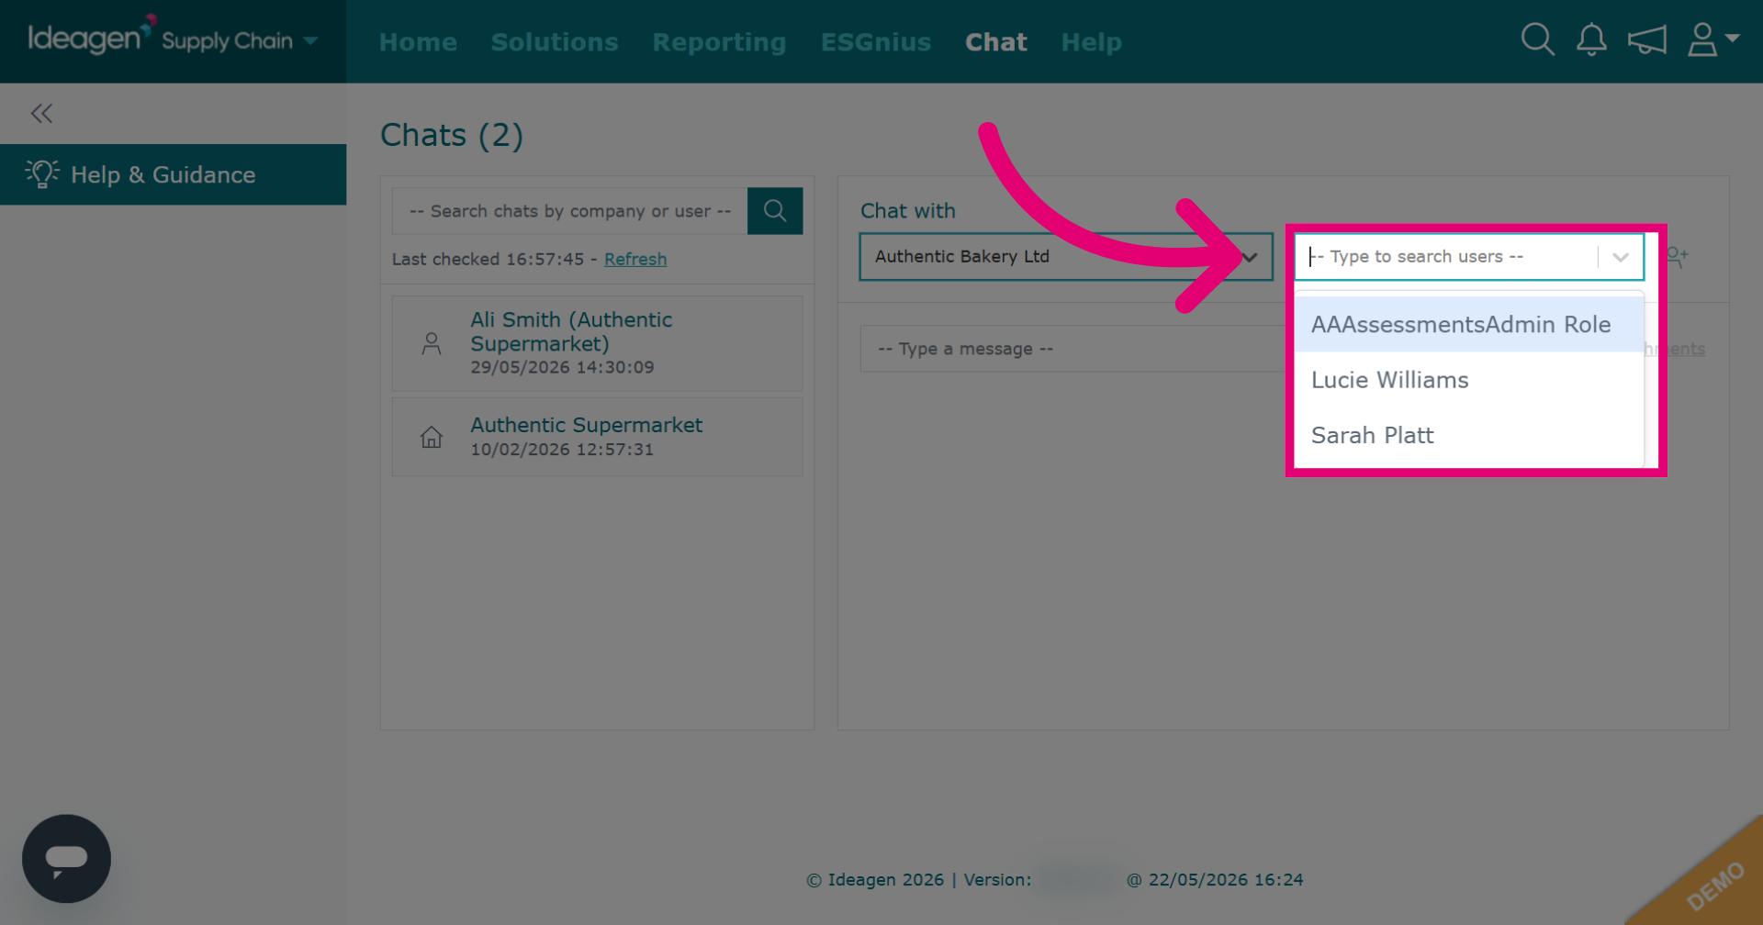The image size is (1763, 925).
Task: Click the Chats (2) heading
Action: (x=452, y=135)
